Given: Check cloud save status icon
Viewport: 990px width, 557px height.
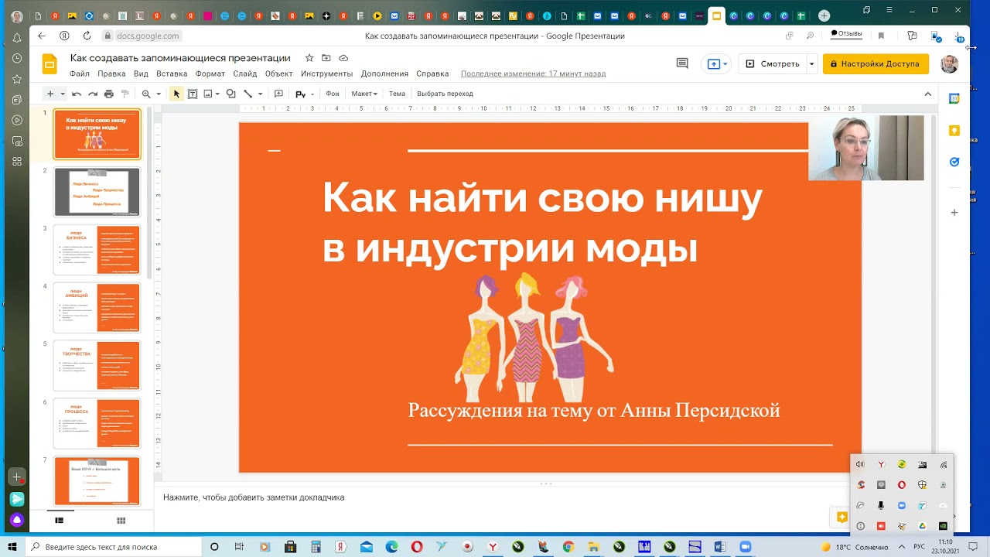Looking at the screenshot, I should 343,58.
